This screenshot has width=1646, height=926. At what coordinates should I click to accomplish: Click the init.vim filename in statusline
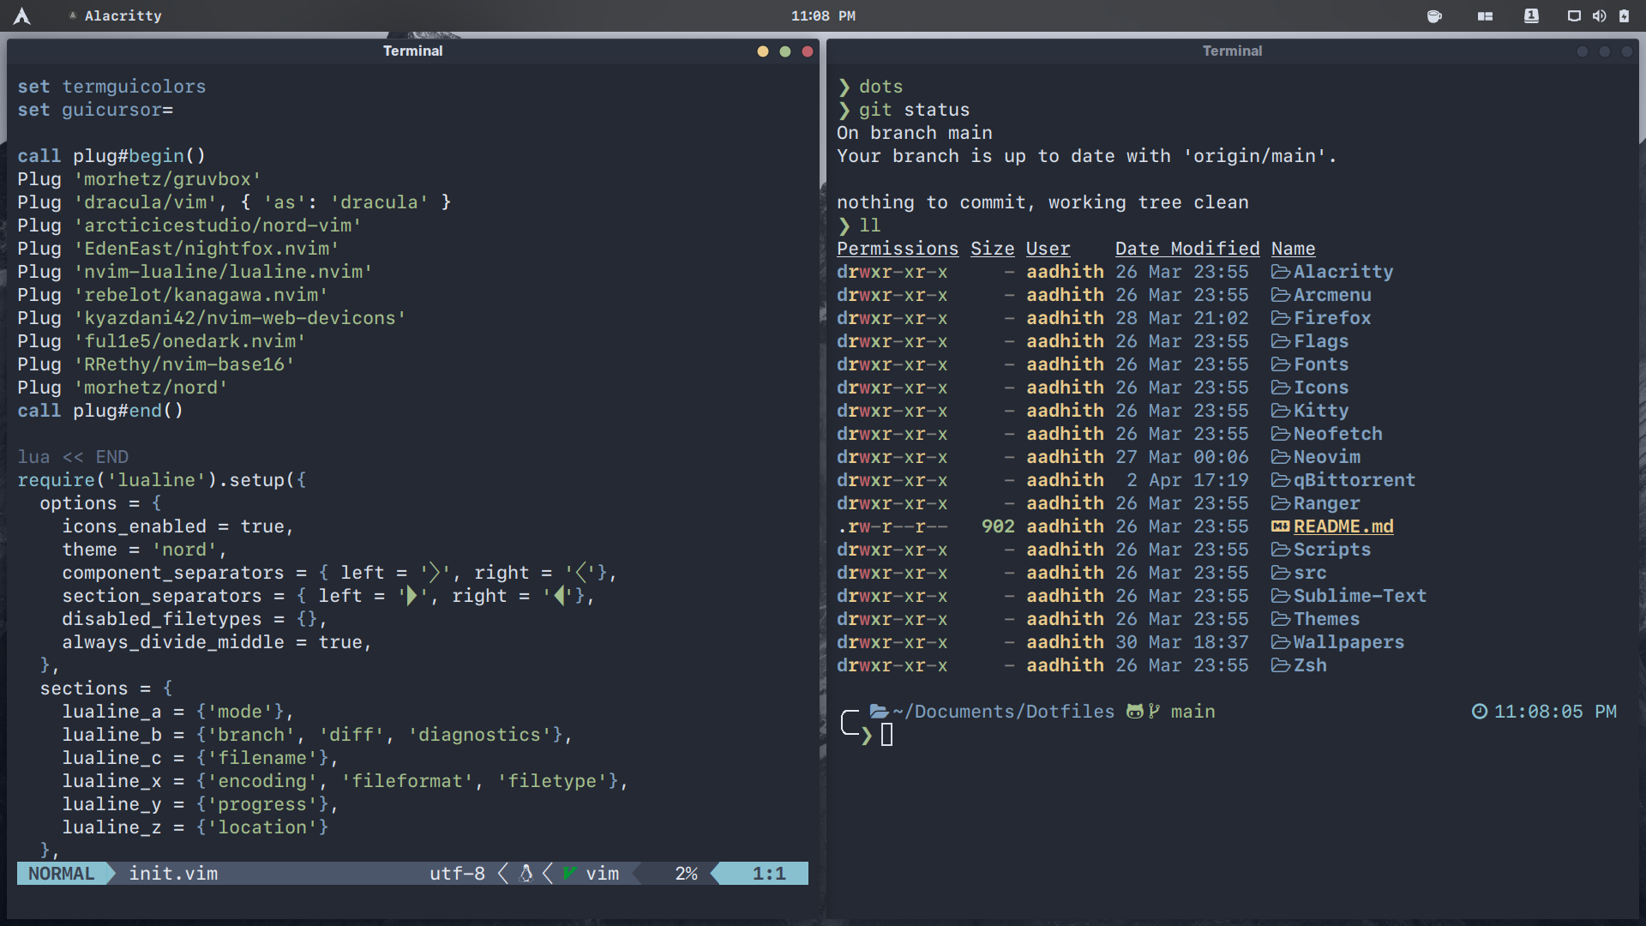173,874
